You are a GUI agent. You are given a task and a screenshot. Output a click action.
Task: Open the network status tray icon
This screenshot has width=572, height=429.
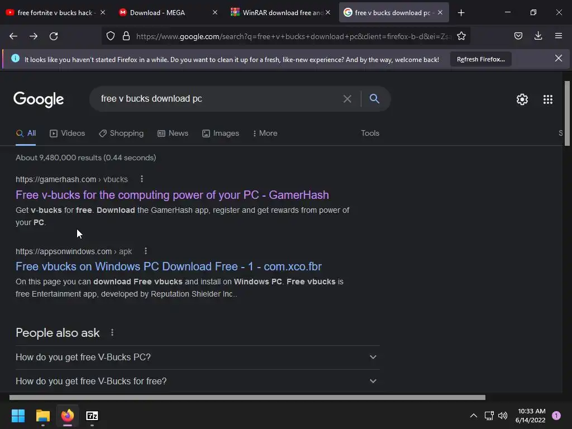[489, 416]
